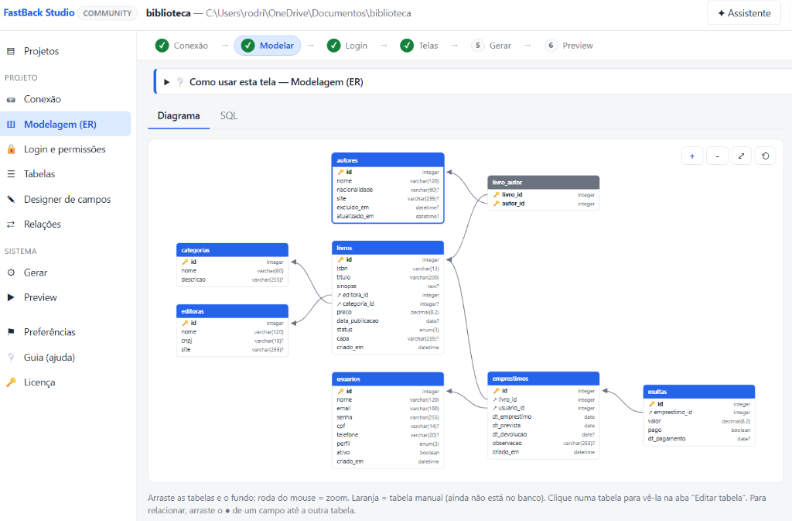Click the Designer de campos pencil icon
Screen dimensions: 792x521
[x=11, y=199]
